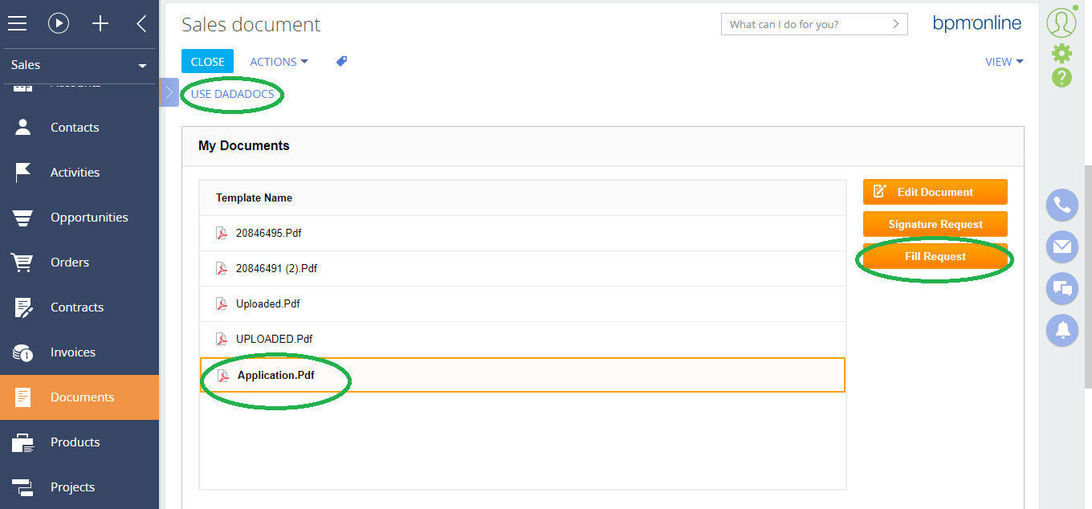Click the Contacts person icon

pyautogui.click(x=22, y=127)
